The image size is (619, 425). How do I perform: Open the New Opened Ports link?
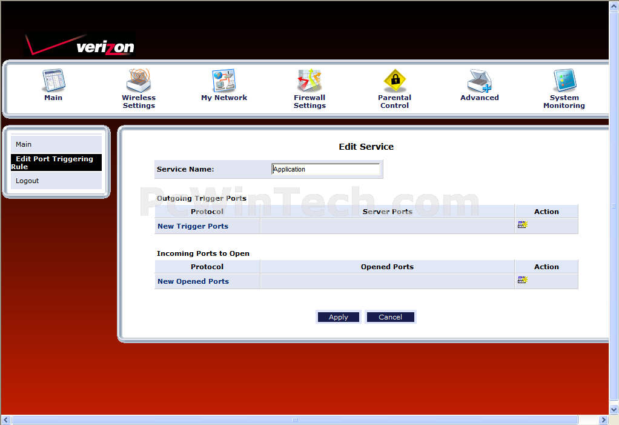pos(193,281)
